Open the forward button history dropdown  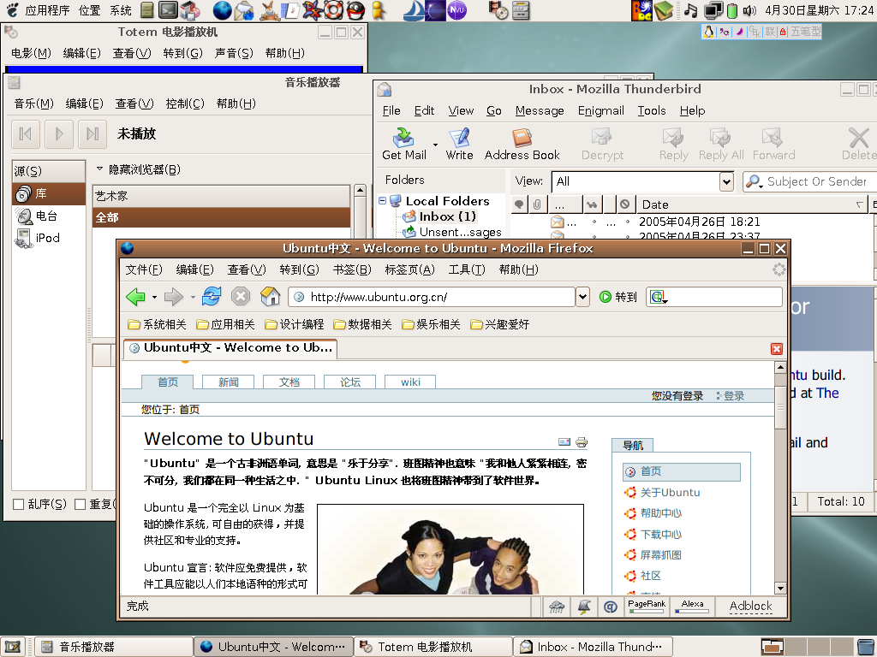tap(193, 297)
